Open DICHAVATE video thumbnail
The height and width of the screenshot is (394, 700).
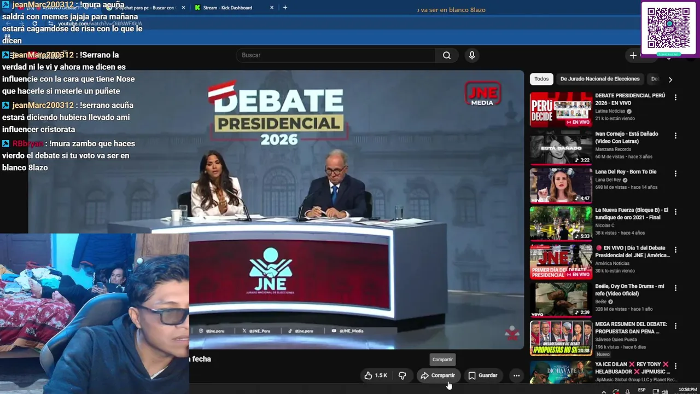point(561,372)
